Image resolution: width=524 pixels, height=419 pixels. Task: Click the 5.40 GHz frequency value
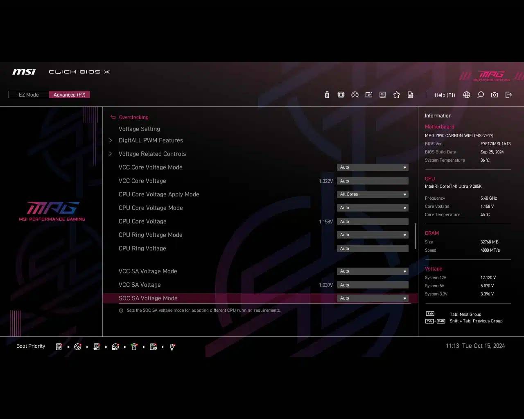click(x=489, y=198)
